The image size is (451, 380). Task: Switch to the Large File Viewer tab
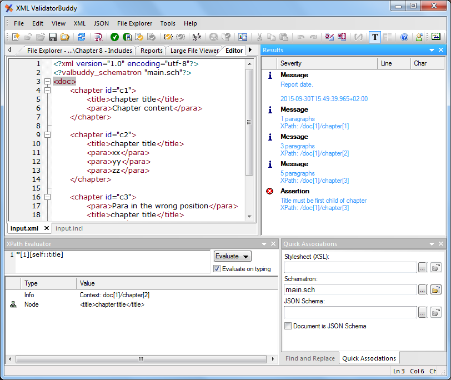pyautogui.click(x=194, y=51)
